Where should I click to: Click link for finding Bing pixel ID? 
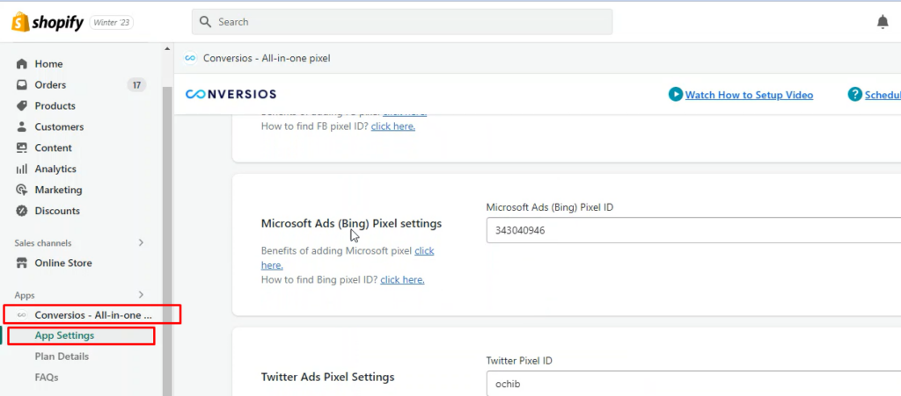coord(402,280)
